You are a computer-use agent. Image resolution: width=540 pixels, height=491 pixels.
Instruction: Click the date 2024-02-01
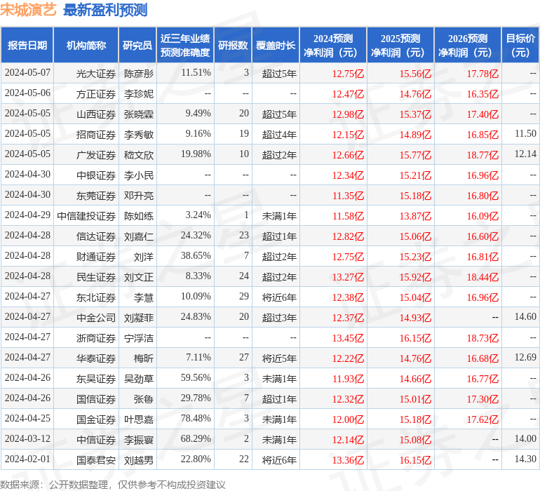click(x=27, y=459)
